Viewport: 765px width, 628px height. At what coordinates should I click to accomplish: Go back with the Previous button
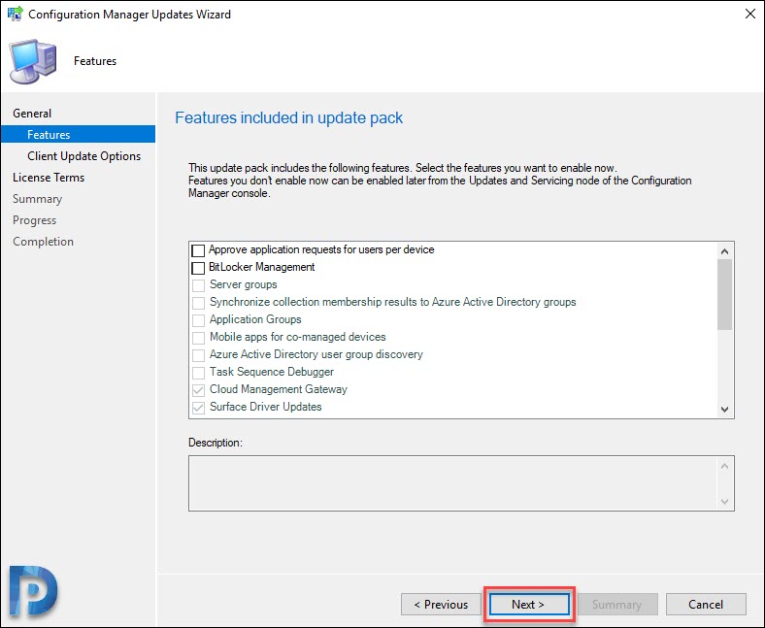pos(441,604)
